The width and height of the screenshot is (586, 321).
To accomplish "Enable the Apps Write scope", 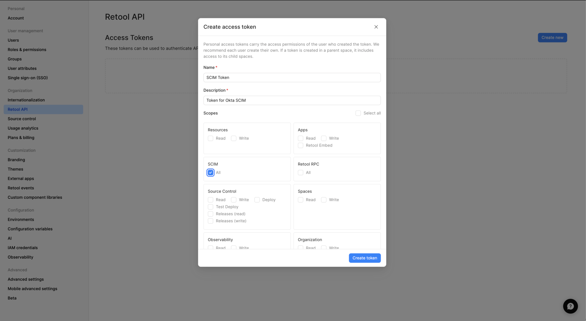I will click(324, 138).
